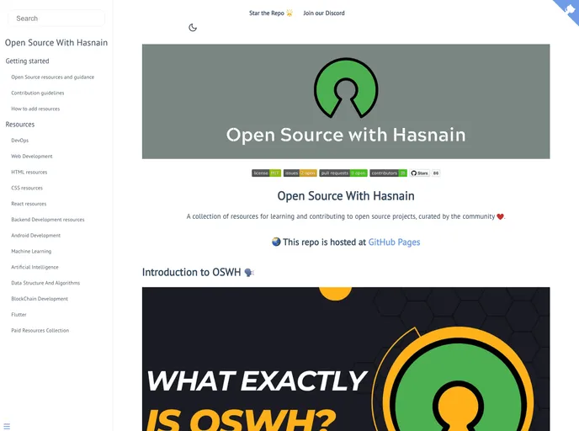Click the license MIT badge
This screenshot has width=579, height=431.
tap(266, 173)
